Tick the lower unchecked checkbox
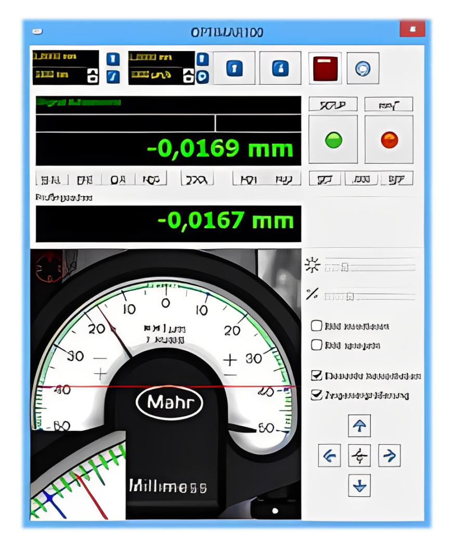This screenshot has height=543, width=455. point(317,345)
